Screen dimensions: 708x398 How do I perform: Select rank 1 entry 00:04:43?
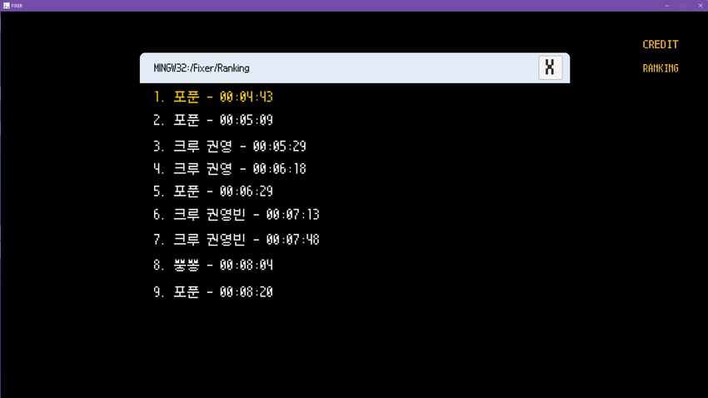click(x=213, y=97)
